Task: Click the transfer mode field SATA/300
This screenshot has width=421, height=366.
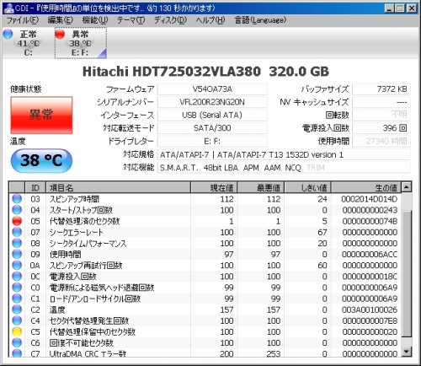Action: (x=212, y=128)
